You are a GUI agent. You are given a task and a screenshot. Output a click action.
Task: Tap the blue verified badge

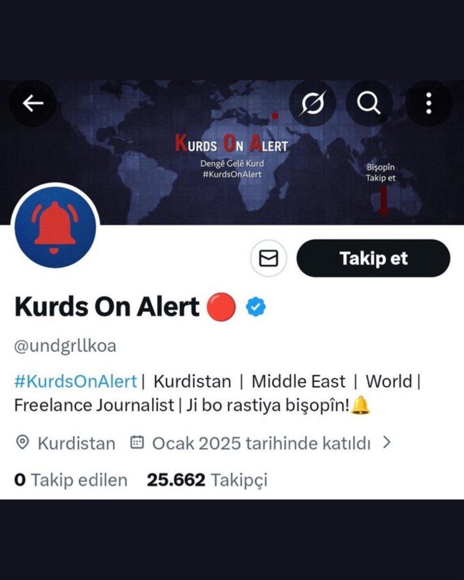tap(256, 307)
